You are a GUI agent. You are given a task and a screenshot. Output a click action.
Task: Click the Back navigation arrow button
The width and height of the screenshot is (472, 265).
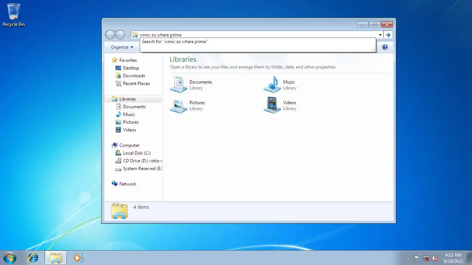click(110, 35)
